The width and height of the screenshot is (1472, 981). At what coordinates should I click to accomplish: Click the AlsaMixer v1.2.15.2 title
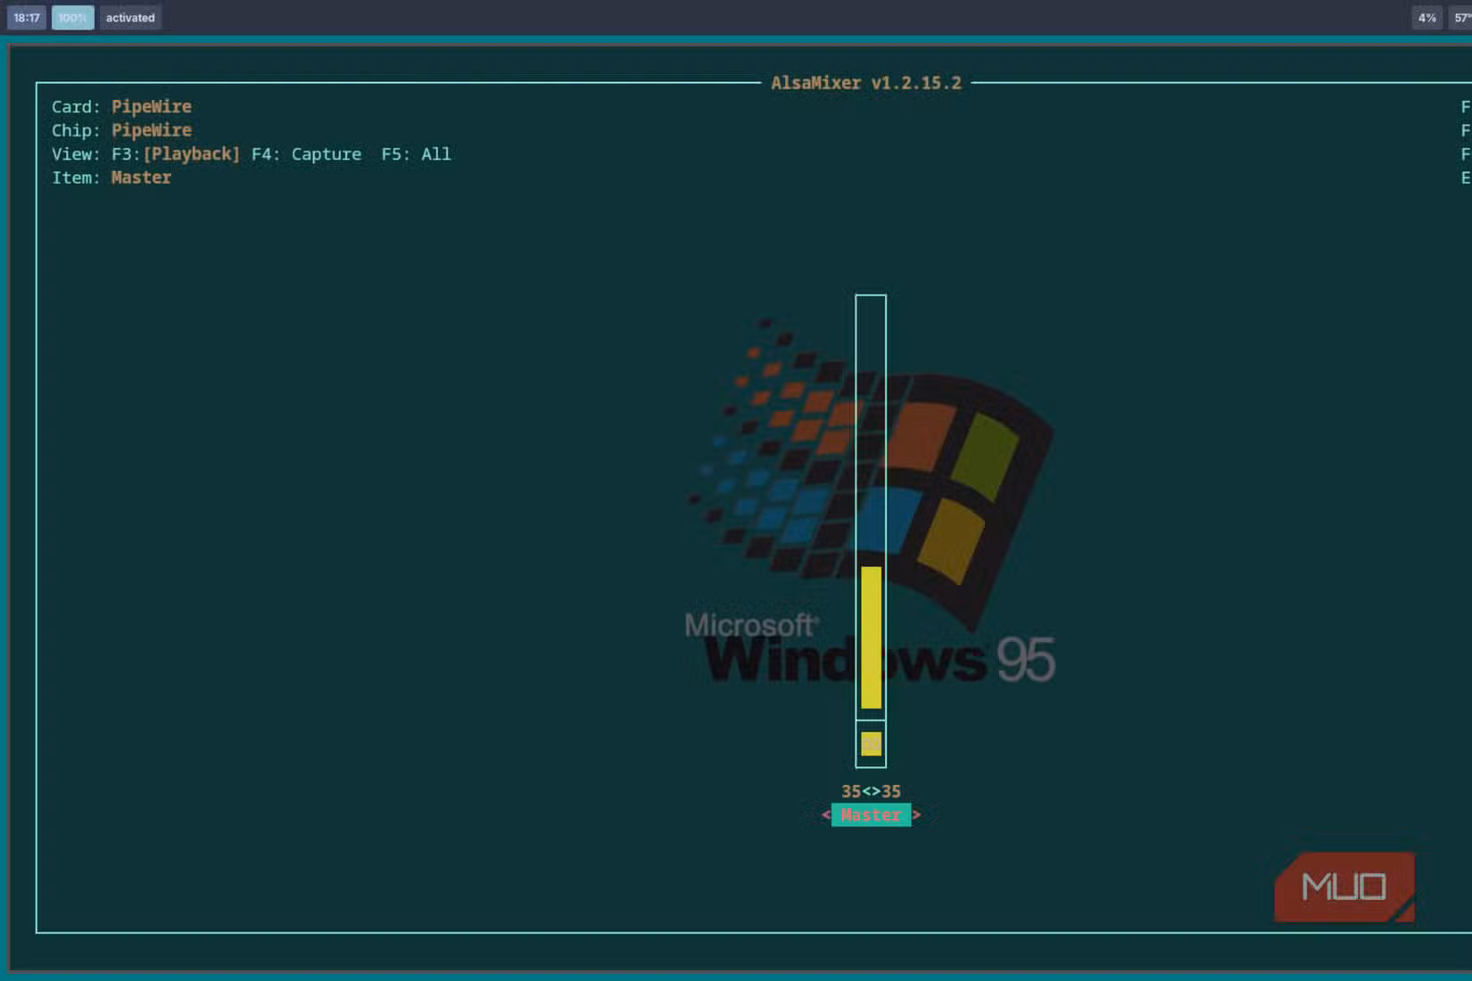[x=866, y=83]
